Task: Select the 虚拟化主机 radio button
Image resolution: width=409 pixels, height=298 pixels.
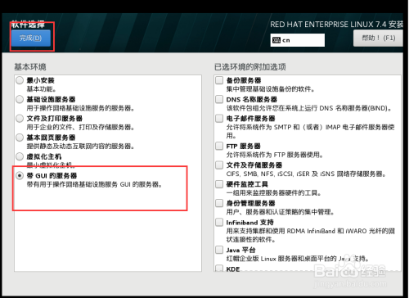Action: 20,156
